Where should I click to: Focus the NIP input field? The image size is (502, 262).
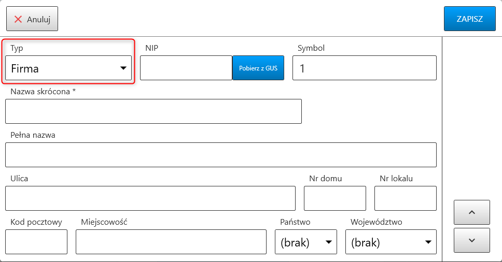click(186, 68)
